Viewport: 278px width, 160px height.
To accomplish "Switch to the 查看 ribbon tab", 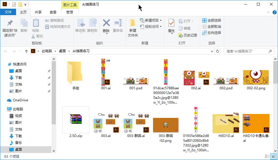I will click(53, 12).
